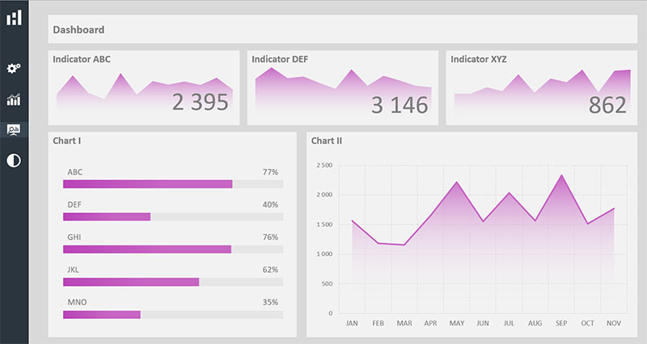Image resolution: width=647 pixels, height=344 pixels.
Task: Select the Indicator XYZ card
Action: [x=541, y=87]
